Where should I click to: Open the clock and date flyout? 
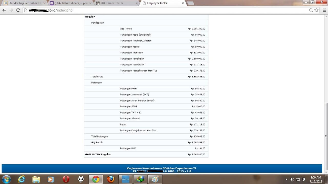click(x=316, y=179)
